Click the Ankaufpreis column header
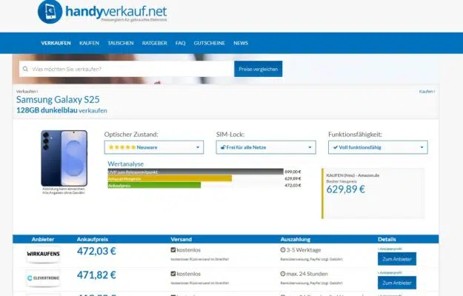This screenshot has width=463, height=296. point(93,240)
